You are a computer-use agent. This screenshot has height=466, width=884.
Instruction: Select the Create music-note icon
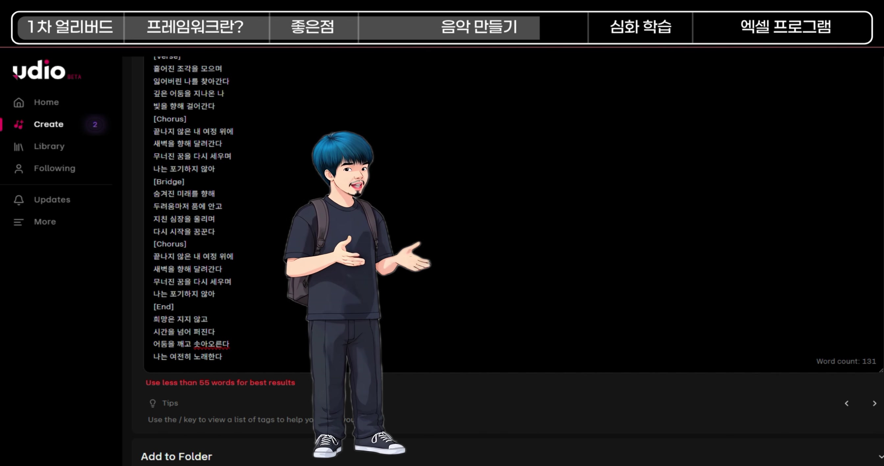pos(18,125)
